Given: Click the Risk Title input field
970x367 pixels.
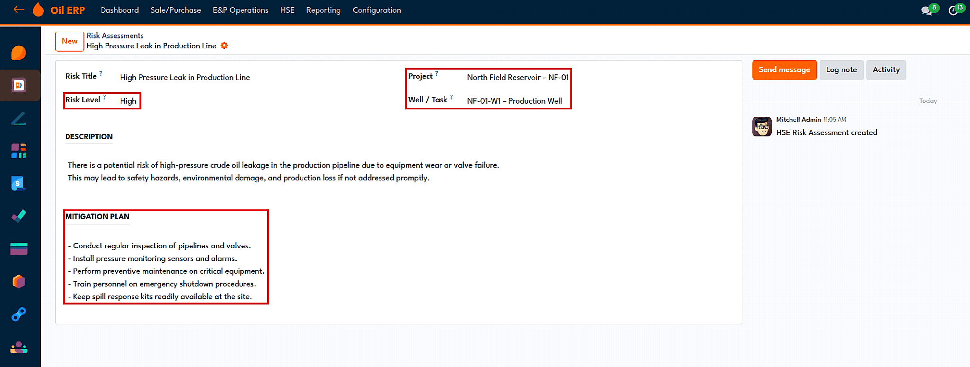Looking at the screenshot, I should tap(185, 77).
